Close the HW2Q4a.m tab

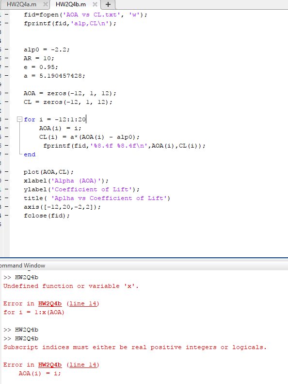tap(45, 4)
